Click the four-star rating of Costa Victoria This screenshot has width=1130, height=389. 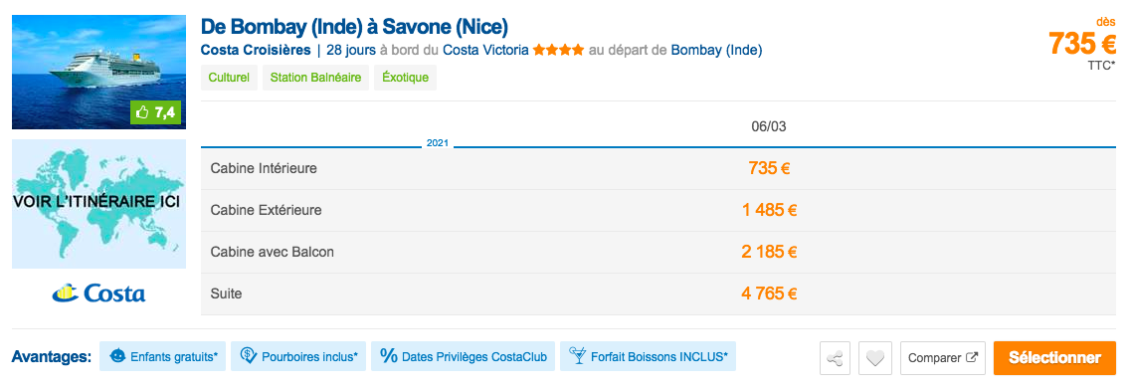tap(558, 51)
